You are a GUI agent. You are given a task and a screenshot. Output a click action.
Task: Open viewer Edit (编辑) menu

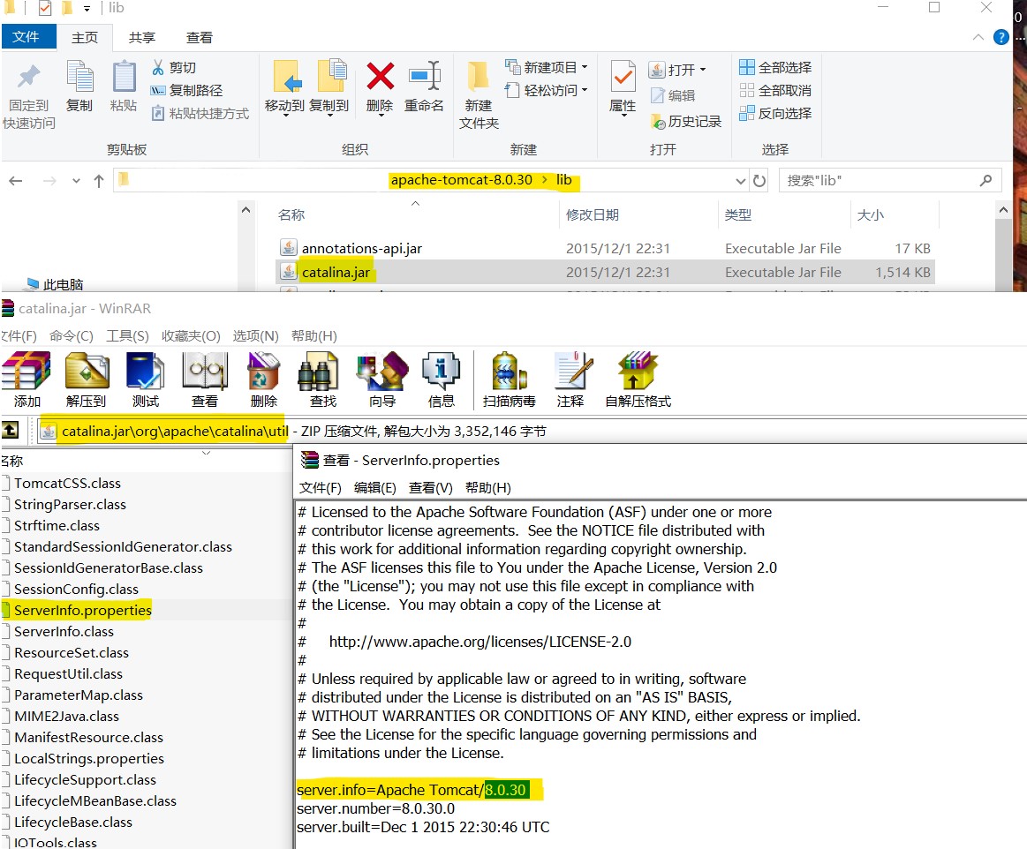click(x=374, y=488)
